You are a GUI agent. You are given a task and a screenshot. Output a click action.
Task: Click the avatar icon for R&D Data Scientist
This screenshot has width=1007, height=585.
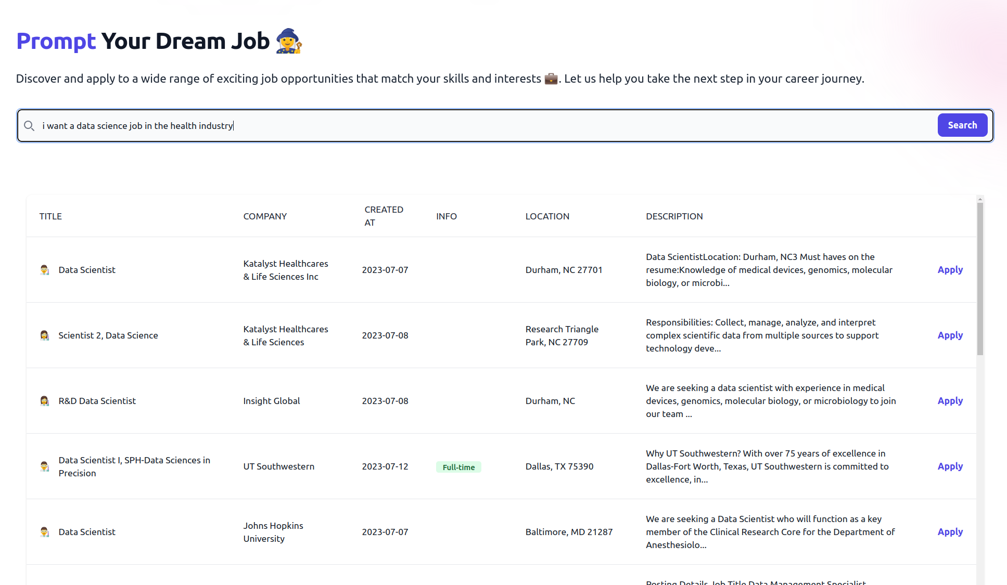(x=45, y=401)
